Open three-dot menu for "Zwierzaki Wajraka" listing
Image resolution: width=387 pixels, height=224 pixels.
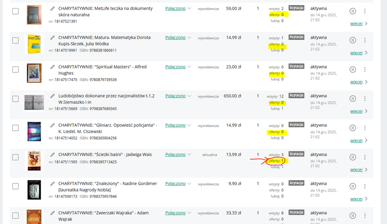coord(365,215)
